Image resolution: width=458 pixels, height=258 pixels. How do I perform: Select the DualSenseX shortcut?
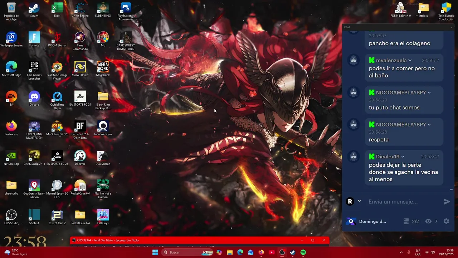click(x=103, y=158)
